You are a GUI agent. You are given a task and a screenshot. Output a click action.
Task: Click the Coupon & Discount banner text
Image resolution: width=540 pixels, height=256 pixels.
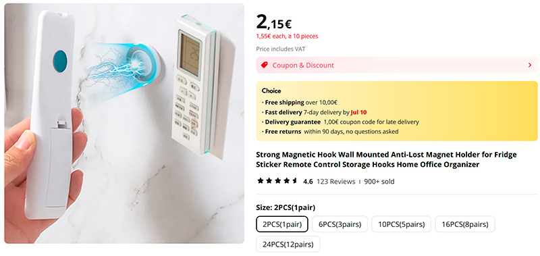point(303,65)
